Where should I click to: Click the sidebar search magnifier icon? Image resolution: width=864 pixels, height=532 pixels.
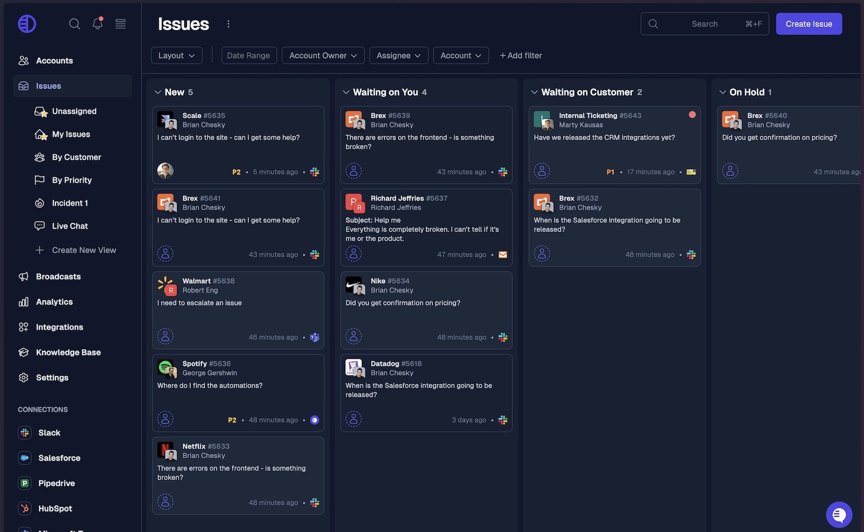pyautogui.click(x=74, y=24)
